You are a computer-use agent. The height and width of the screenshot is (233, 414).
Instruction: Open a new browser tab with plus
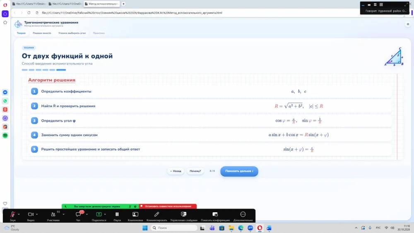click(x=123, y=4)
